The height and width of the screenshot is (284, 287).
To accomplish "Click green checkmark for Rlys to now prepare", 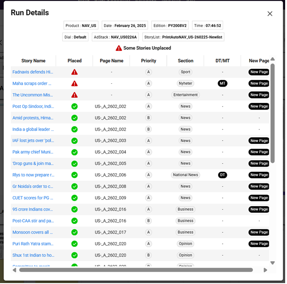I will coord(75,175).
